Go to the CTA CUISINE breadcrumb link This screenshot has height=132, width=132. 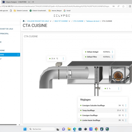coord(78,21)
